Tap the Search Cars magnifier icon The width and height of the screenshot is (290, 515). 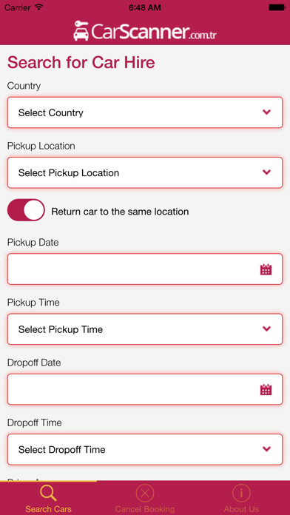(x=48, y=494)
